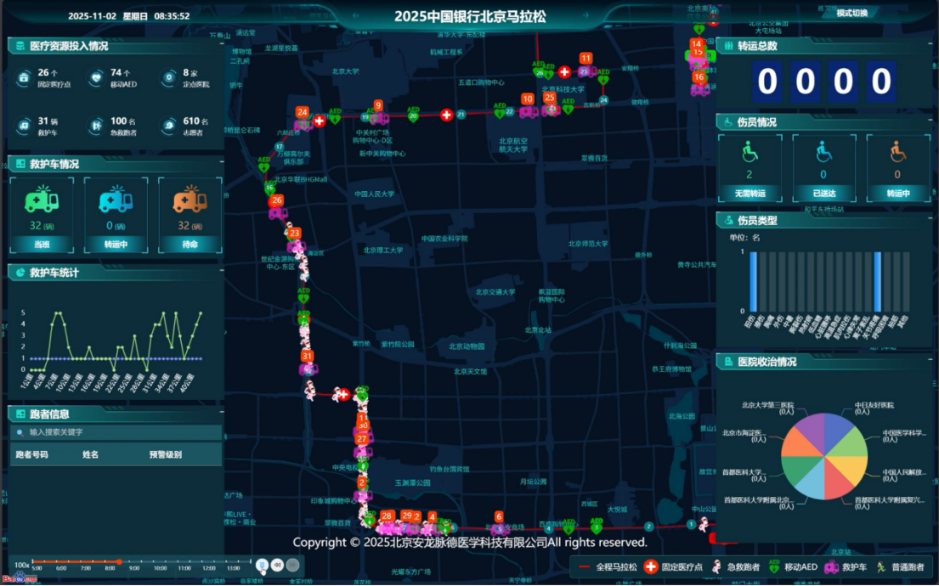Collapse the 救护车情况 panel
The height and width of the screenshot is (586, 939).
[x=19, y=164]
